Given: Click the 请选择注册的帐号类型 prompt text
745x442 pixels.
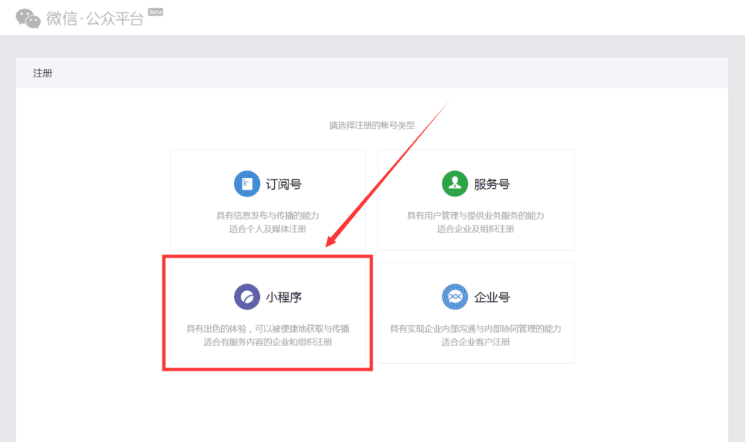Looking at the screenshot, I should (x=372, y=126).
